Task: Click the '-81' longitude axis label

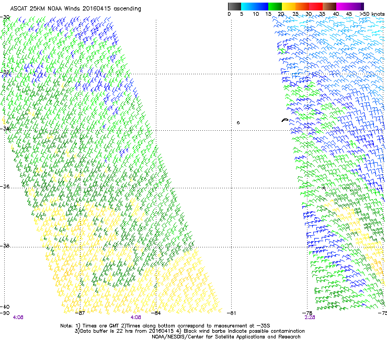Action: pos(231,313)
